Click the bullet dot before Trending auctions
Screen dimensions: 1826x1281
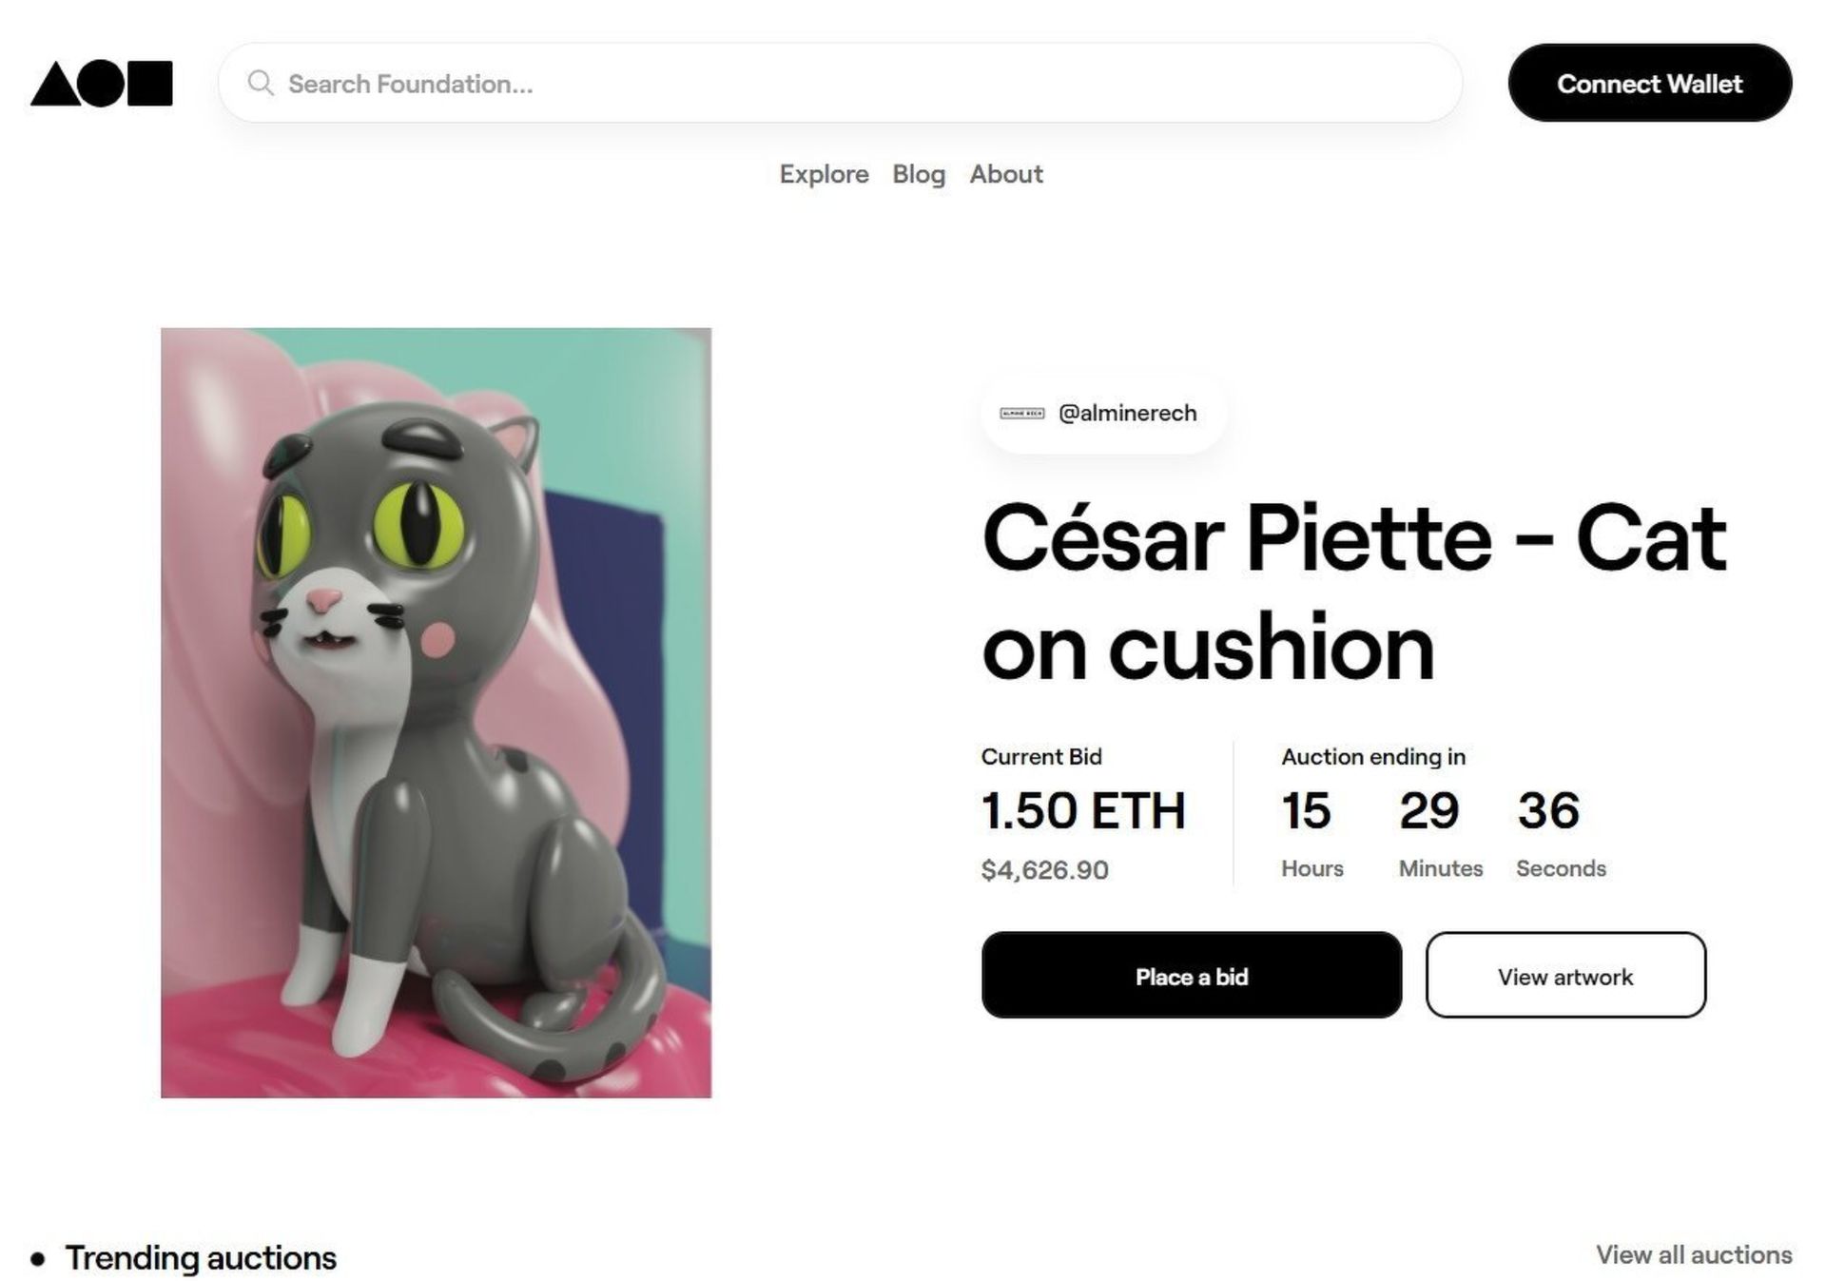click(38, 1260)
